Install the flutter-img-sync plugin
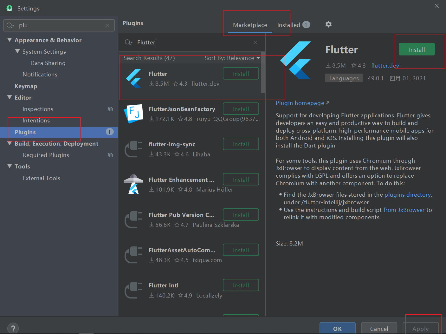The width and height of the screenshot is (446, 334). point(241,144)
